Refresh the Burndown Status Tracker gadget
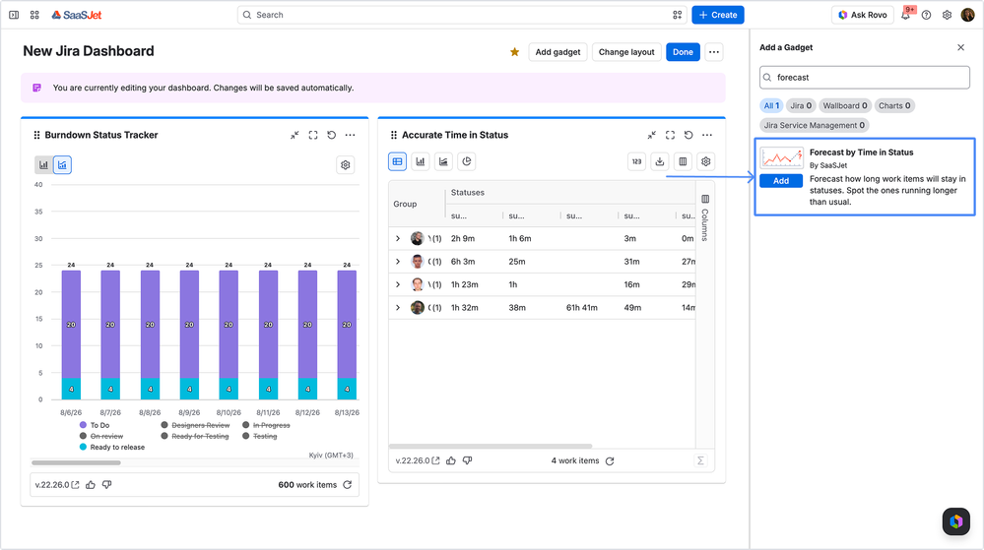Image resolution: width=984 pixels, height=550 pixels. click(331, 135)
